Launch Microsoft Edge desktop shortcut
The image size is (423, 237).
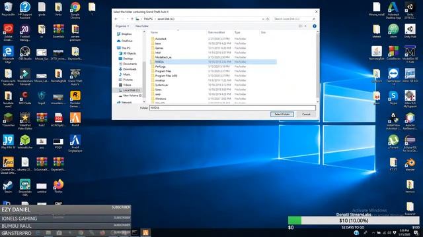point(8,55)
